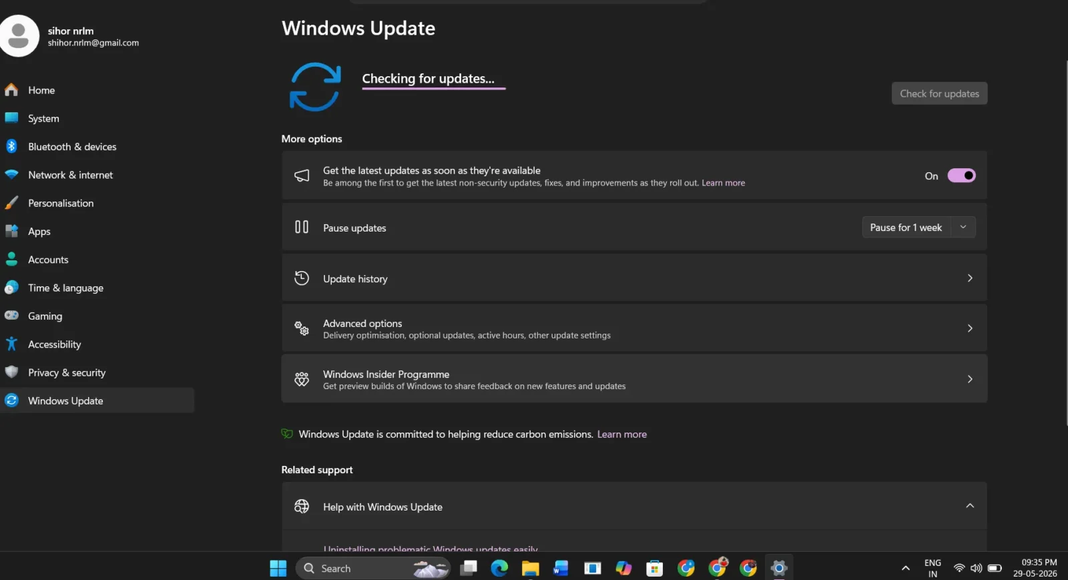Screen dimensions: 1068x580
Task: Click the Accounts person icon
Action: point(11,259)
